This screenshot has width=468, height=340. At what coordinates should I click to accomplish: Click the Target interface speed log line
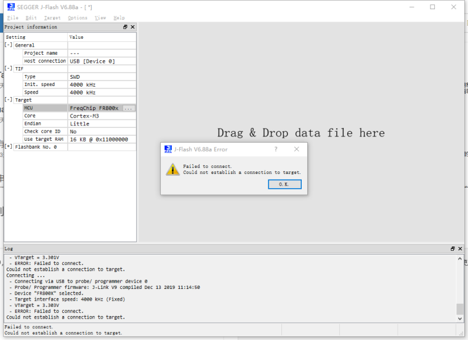tap(67, 299)
